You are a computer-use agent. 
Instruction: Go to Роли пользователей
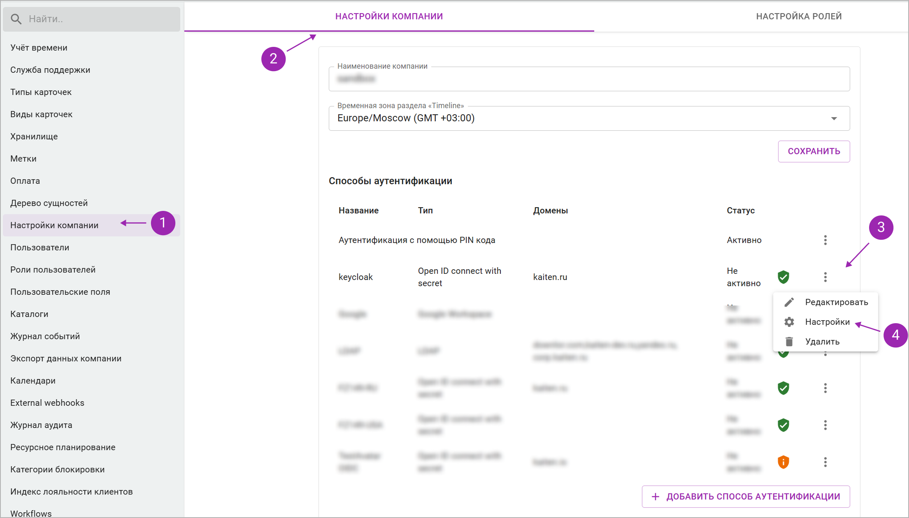click(x=53, y=270)
